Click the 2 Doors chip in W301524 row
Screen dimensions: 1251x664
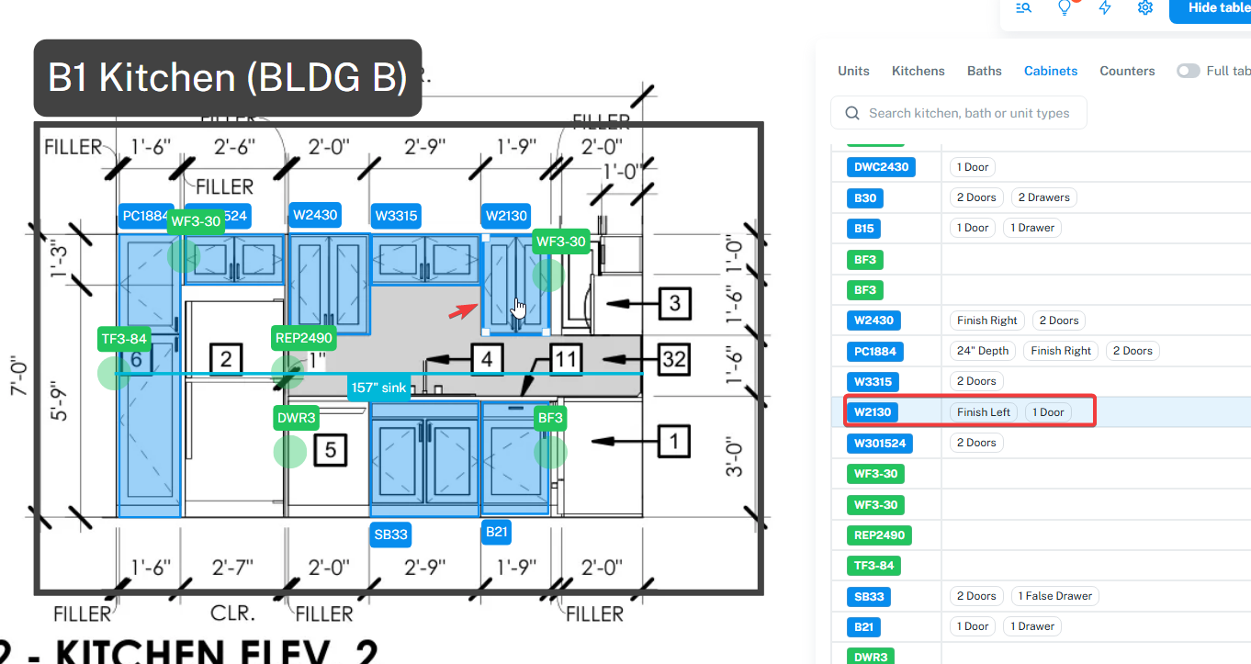click(x=976, y=443)
